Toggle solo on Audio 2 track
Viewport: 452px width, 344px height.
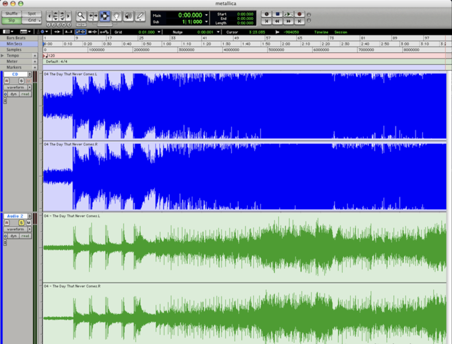coord(21,223)
